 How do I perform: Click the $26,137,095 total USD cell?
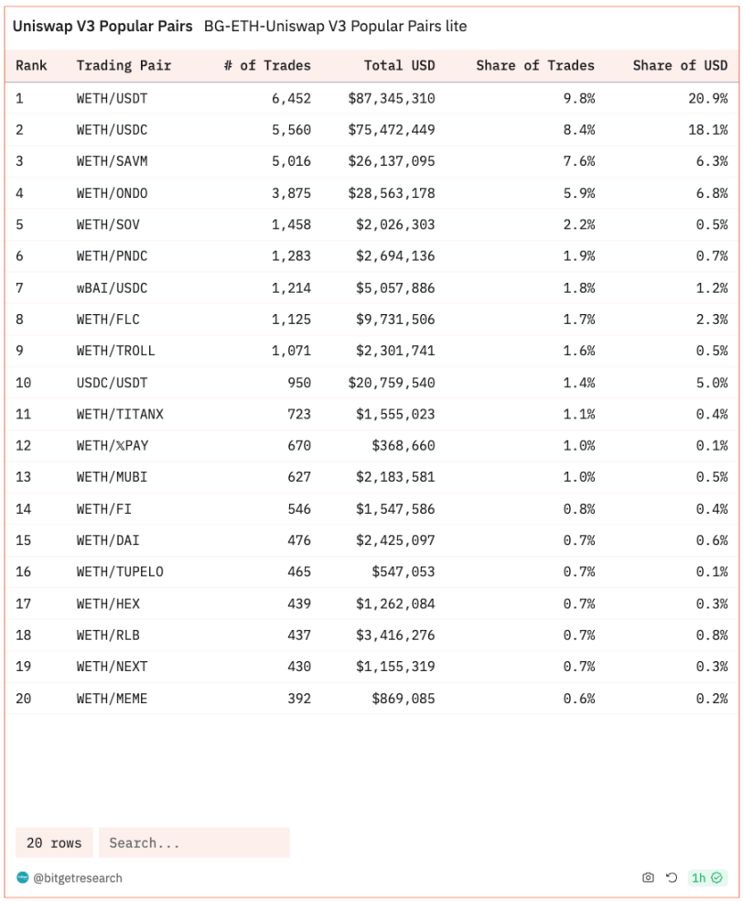point(392,161)
